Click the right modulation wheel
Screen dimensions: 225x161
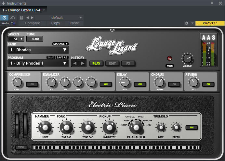[x=25, y=126]
